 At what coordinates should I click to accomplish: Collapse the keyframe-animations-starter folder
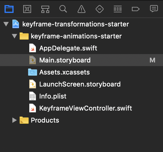(x=14, y=36)
